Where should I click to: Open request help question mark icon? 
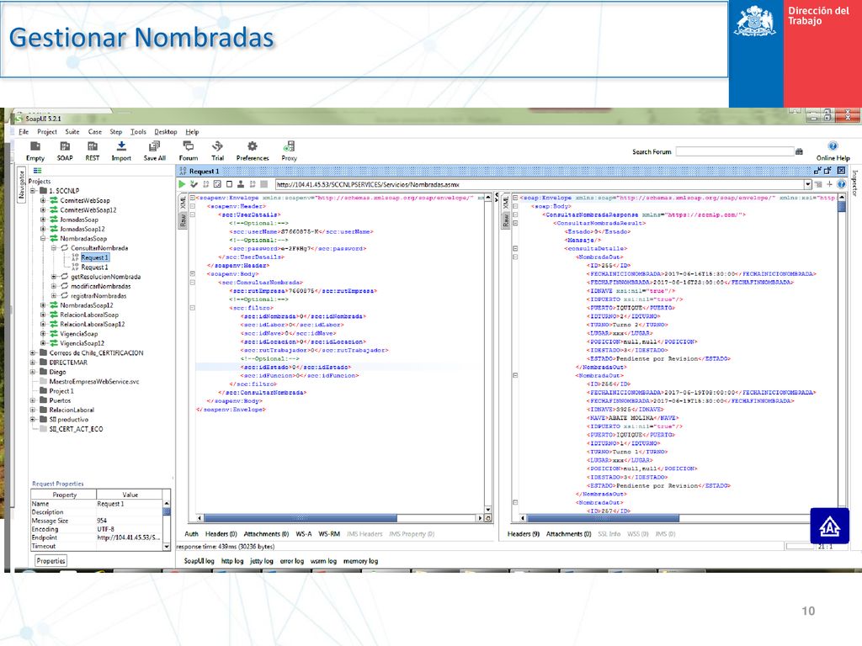tap(841, 184)
